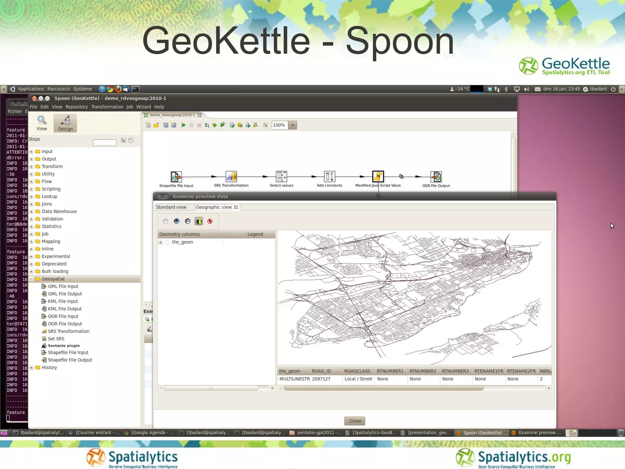Screen dimensions: 625x469
Task: Click the Explore database magnifier icon
Action: point(256,125)
